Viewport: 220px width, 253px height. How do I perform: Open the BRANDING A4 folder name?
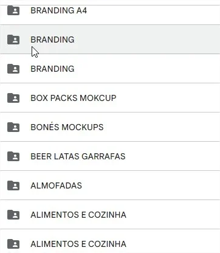pos(59,10)
